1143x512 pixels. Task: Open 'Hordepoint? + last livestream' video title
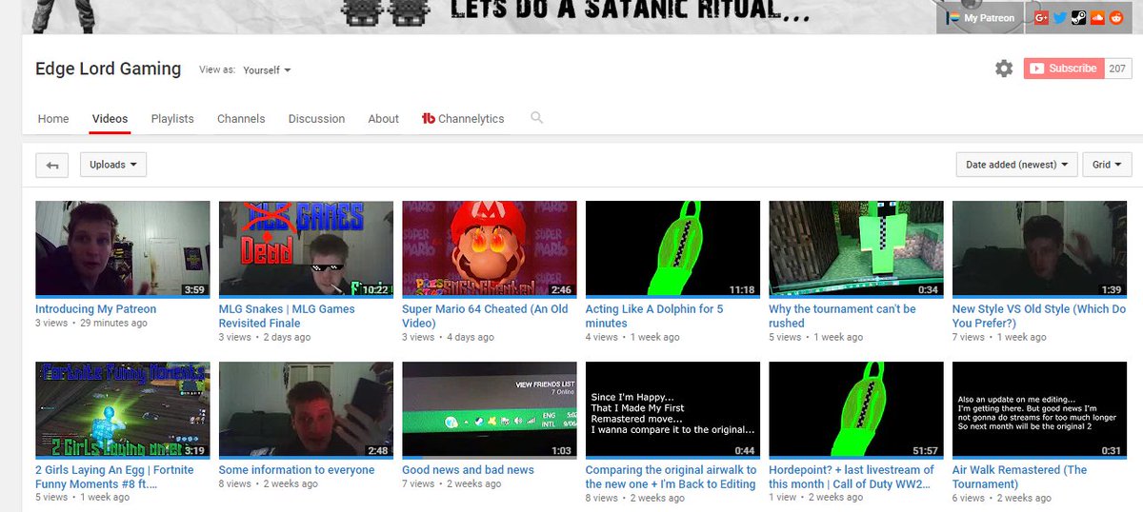coord(852,477)
